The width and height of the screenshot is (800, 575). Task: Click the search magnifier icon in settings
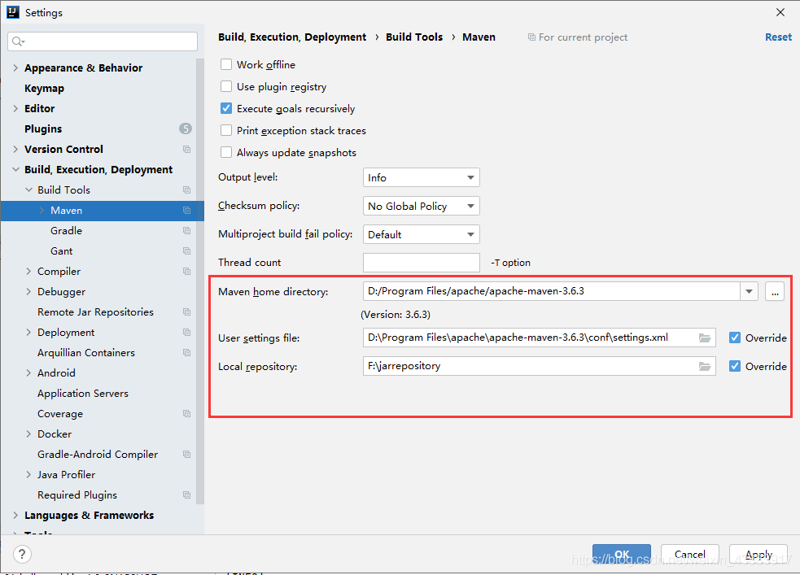(x=18, y=41)
